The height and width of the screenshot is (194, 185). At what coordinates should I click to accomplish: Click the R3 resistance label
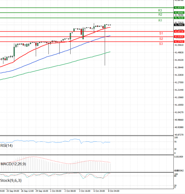pyautogui.click(x=160, y=10)
